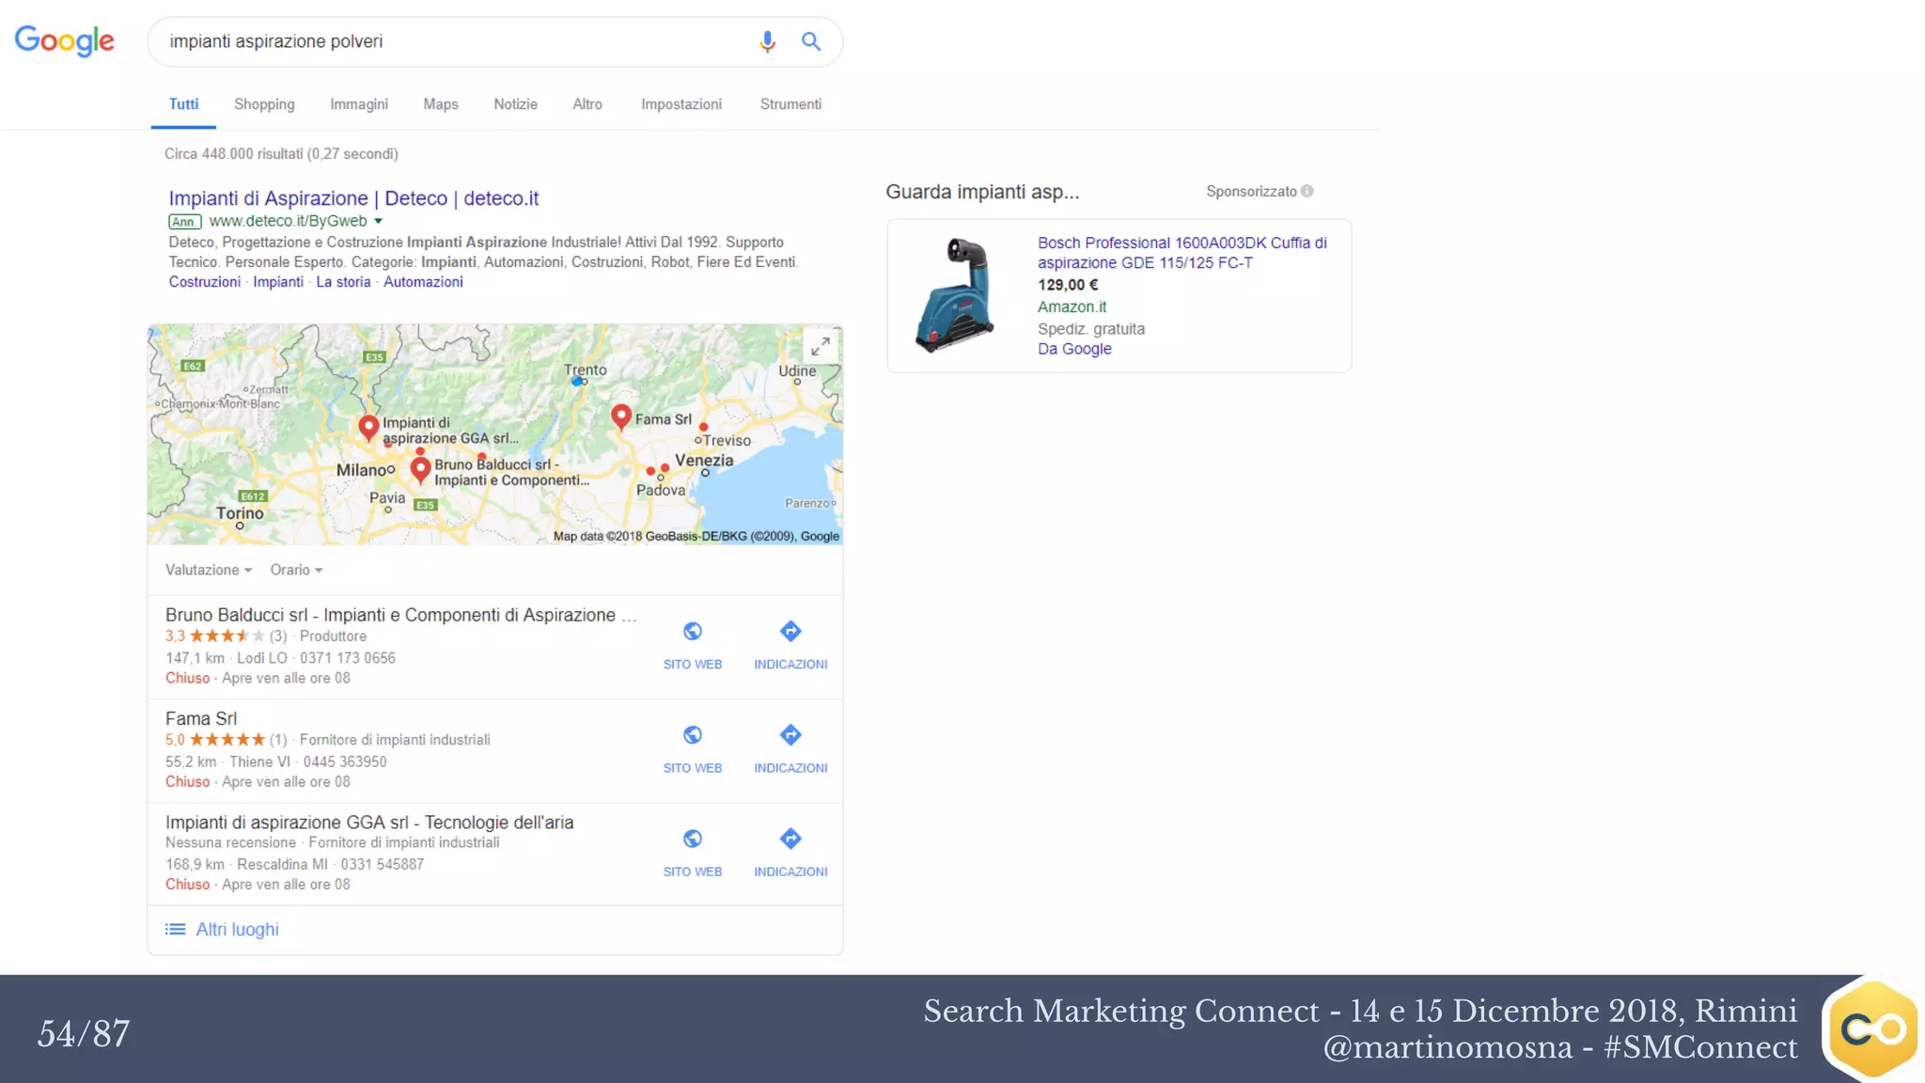This screenshot has width=1925, height=1083.
Task: Expand the map to full view
Action: click(821, 347)
